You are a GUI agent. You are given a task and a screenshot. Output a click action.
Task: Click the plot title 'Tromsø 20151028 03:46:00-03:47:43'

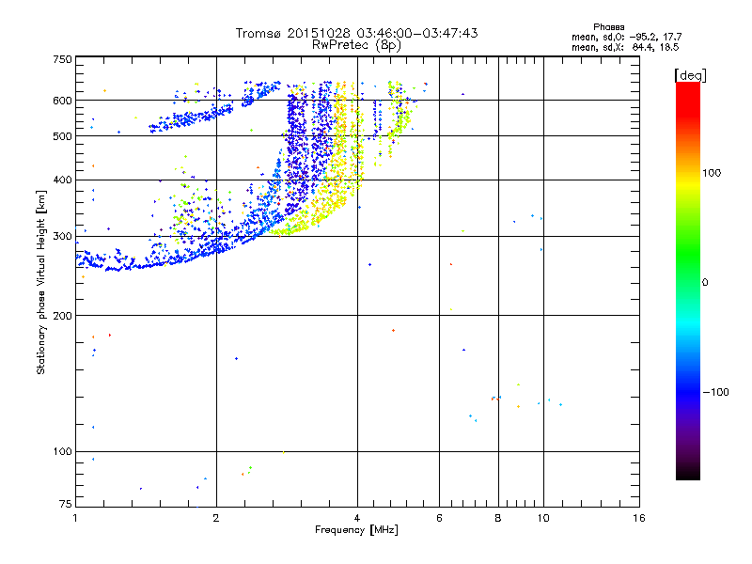click(356, 33)
